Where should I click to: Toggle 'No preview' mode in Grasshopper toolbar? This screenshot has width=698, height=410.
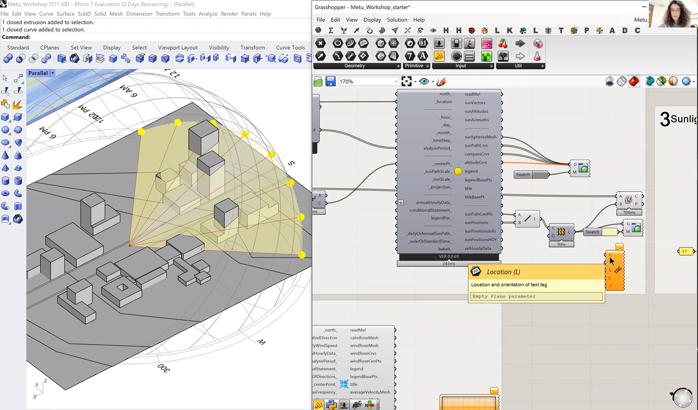(610, 81)
